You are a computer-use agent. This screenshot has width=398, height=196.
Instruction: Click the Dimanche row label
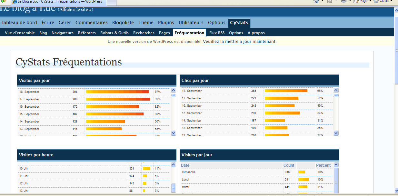coord(189,172)
